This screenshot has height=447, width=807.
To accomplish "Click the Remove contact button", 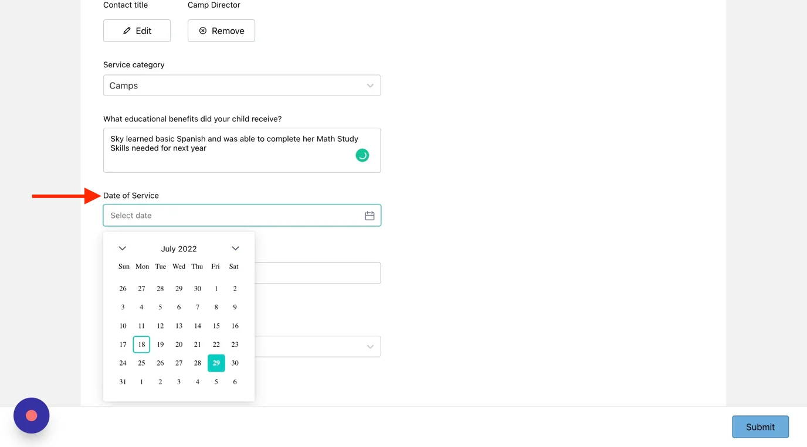I will [221, 30].
